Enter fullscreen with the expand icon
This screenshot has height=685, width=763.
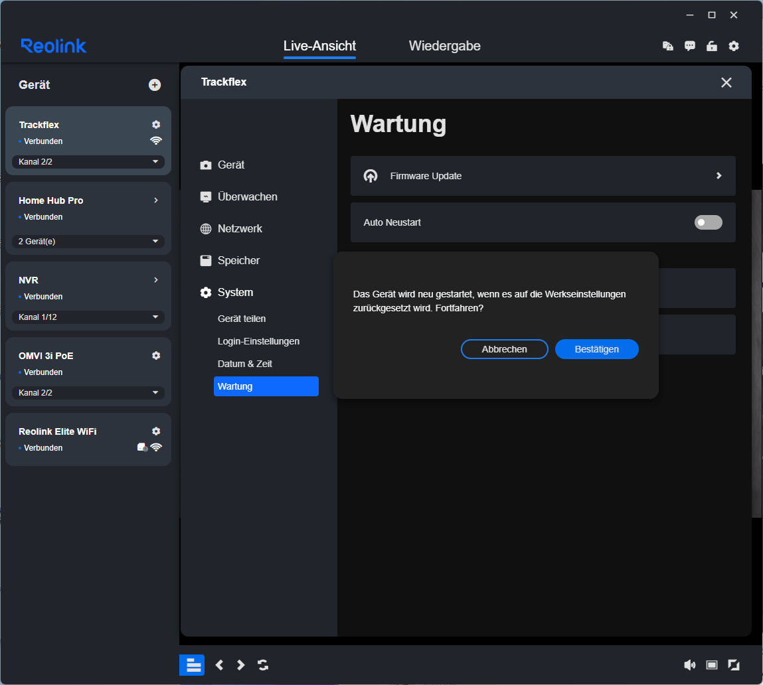click(733, 665)
